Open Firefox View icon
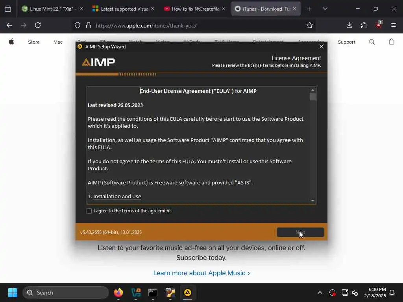The width and height of the screenshot is (403, 302). 8,9
